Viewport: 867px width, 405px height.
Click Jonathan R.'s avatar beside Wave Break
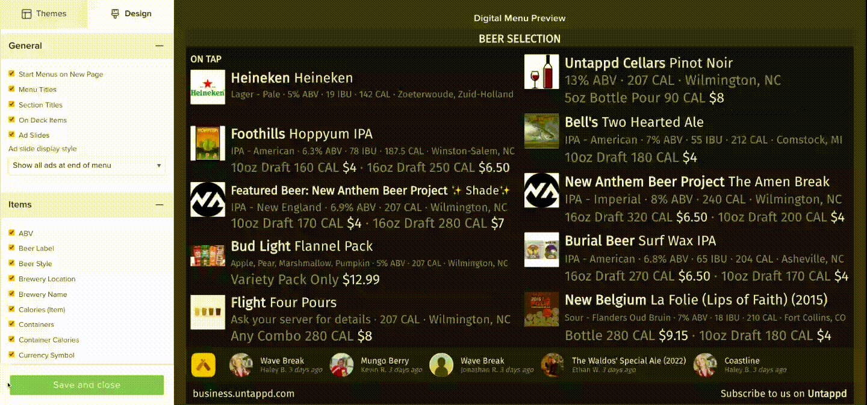441,365
